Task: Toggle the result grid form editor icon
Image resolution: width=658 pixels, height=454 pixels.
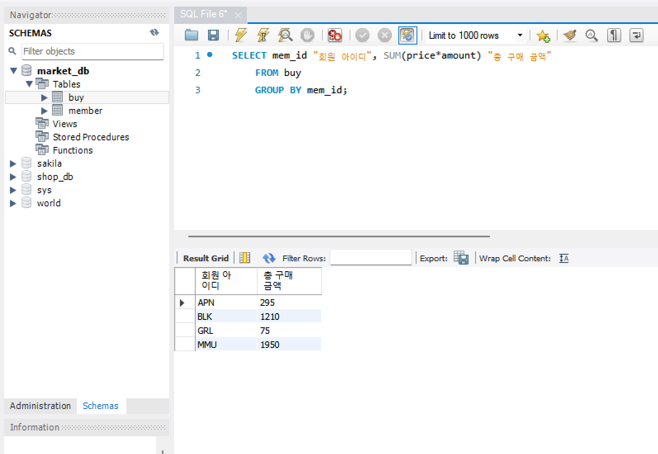Action: coord(245,258)
